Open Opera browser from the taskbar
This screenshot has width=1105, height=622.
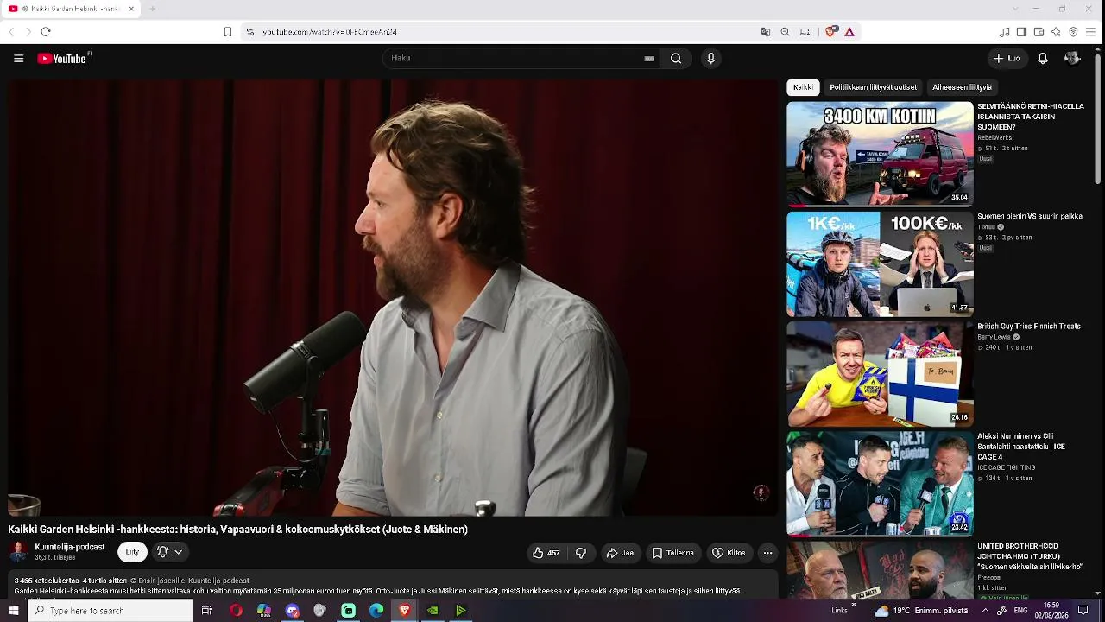(x=236, y=611)
